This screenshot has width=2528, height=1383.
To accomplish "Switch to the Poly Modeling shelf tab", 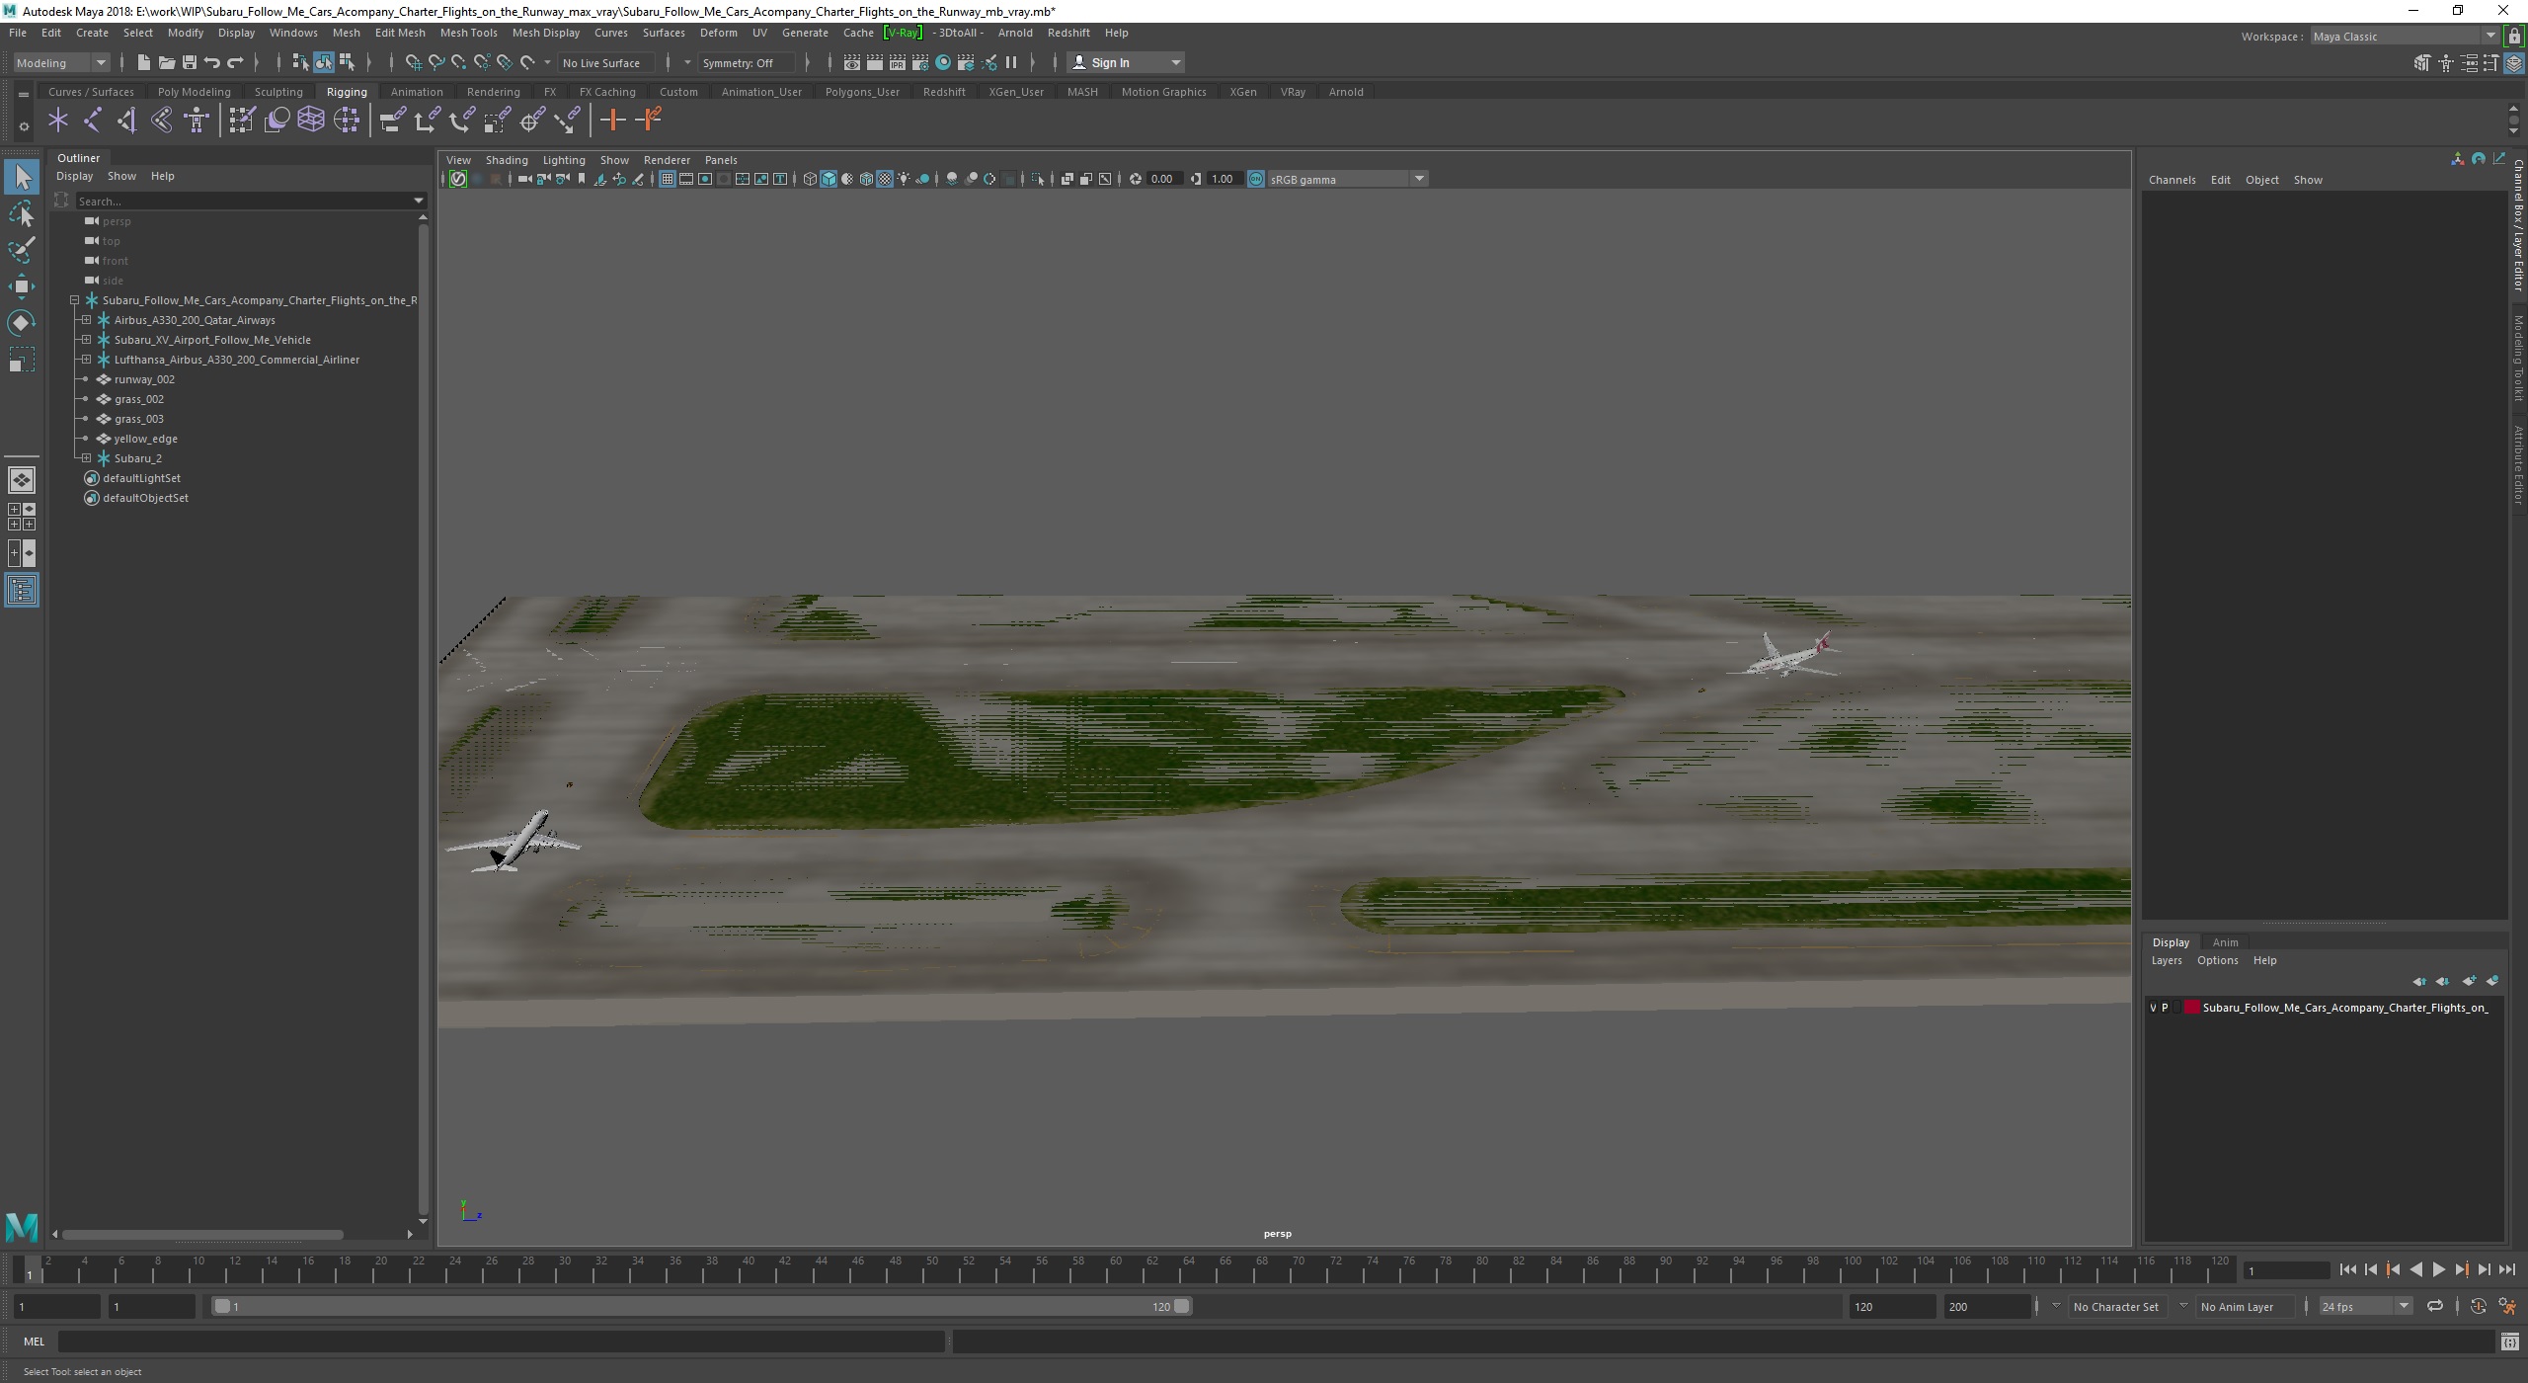I will coord(194,92).
